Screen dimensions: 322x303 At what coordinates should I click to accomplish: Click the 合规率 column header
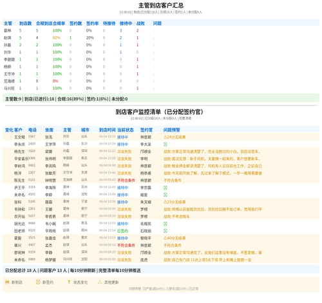coord(59,23)
